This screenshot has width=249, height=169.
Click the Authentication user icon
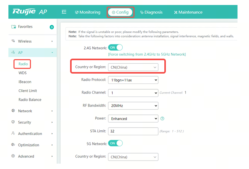point(13,133)
